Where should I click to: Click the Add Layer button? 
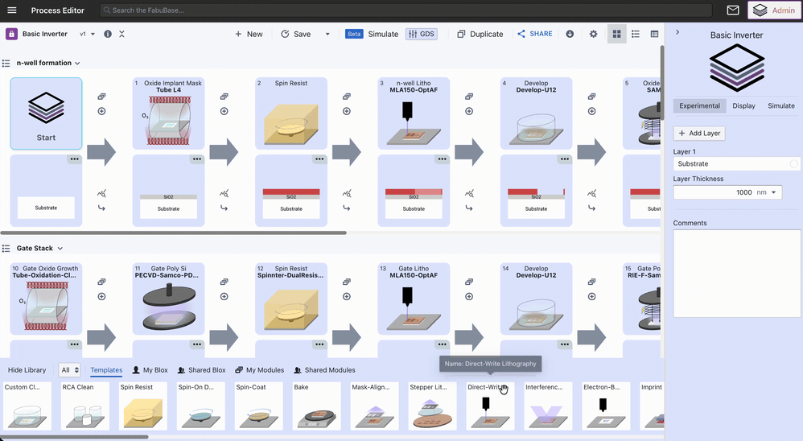tap(699, 133)
